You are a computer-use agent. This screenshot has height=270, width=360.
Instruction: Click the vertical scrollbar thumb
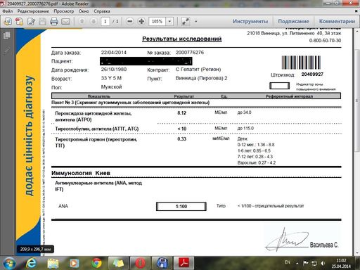pyautogui.click(x=357, y=101)
